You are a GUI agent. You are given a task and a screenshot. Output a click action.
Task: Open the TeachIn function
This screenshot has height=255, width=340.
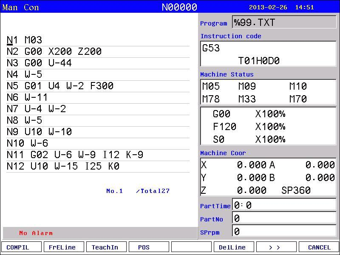tap(106, 247)
